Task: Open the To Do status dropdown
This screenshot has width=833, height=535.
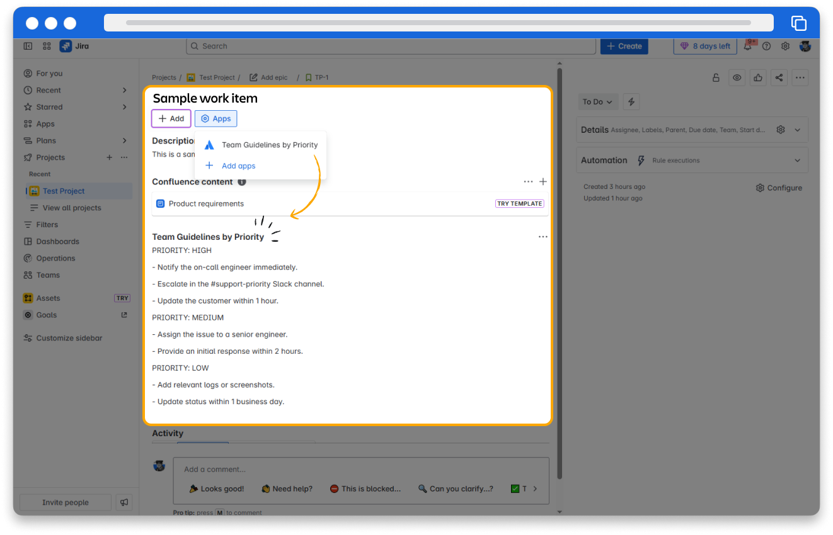Action: [x=598, y=101]
